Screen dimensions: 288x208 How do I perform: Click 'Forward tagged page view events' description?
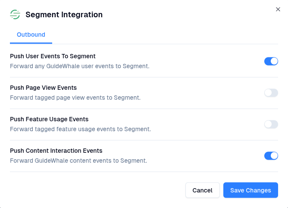click(75, 98)
